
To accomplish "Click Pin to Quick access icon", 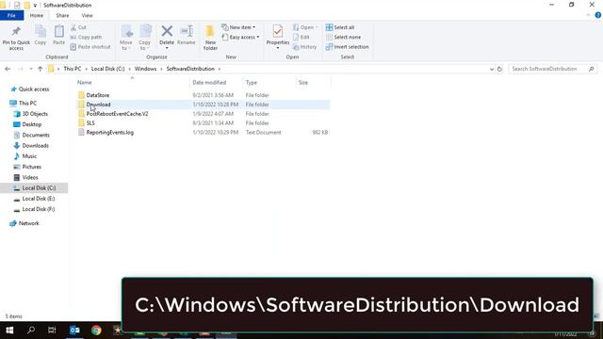I will [x=16, y=31].
